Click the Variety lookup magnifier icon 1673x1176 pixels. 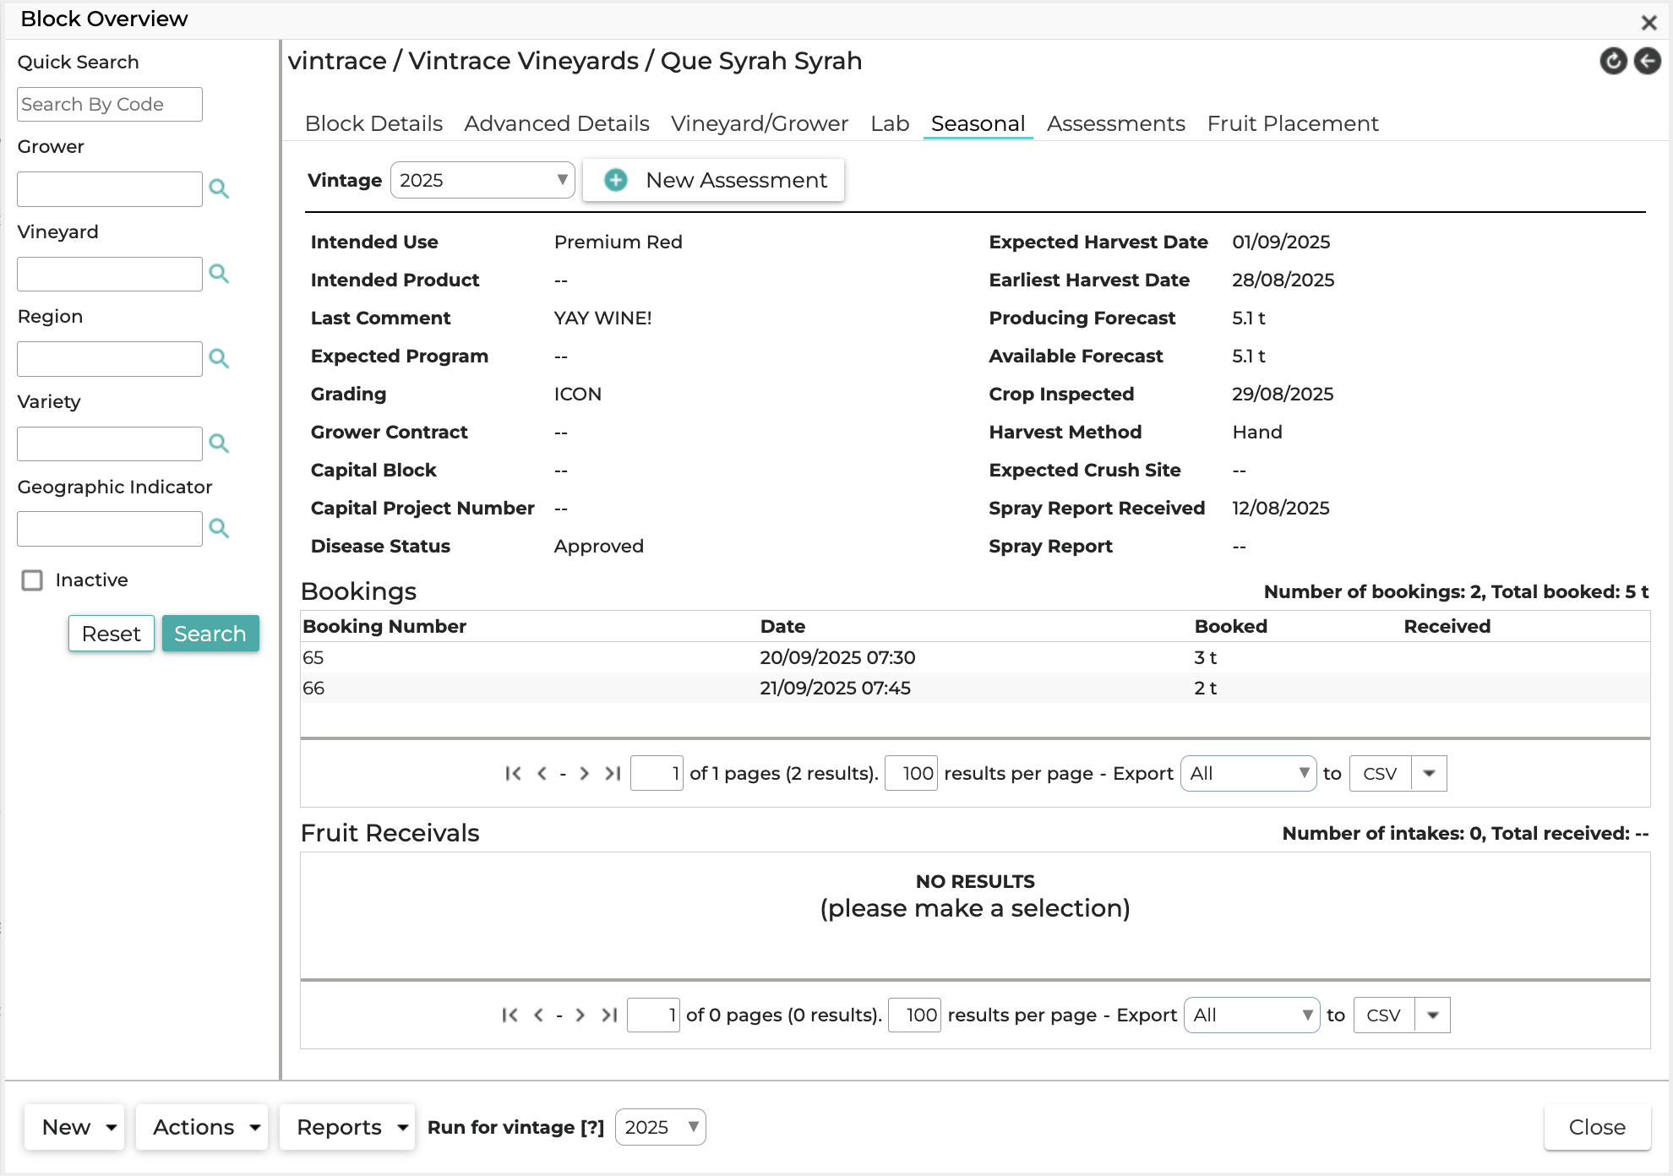pyautogui.click(x=219, y=444)
